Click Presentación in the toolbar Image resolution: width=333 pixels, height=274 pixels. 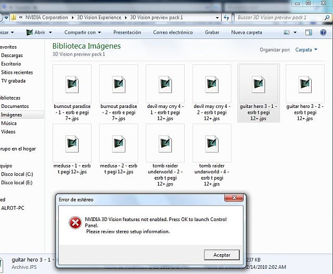coord(127,32)
